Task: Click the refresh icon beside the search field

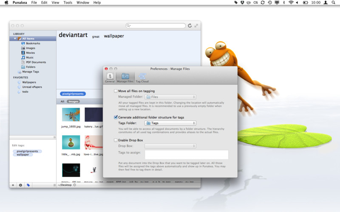Action: click(190, 26)
